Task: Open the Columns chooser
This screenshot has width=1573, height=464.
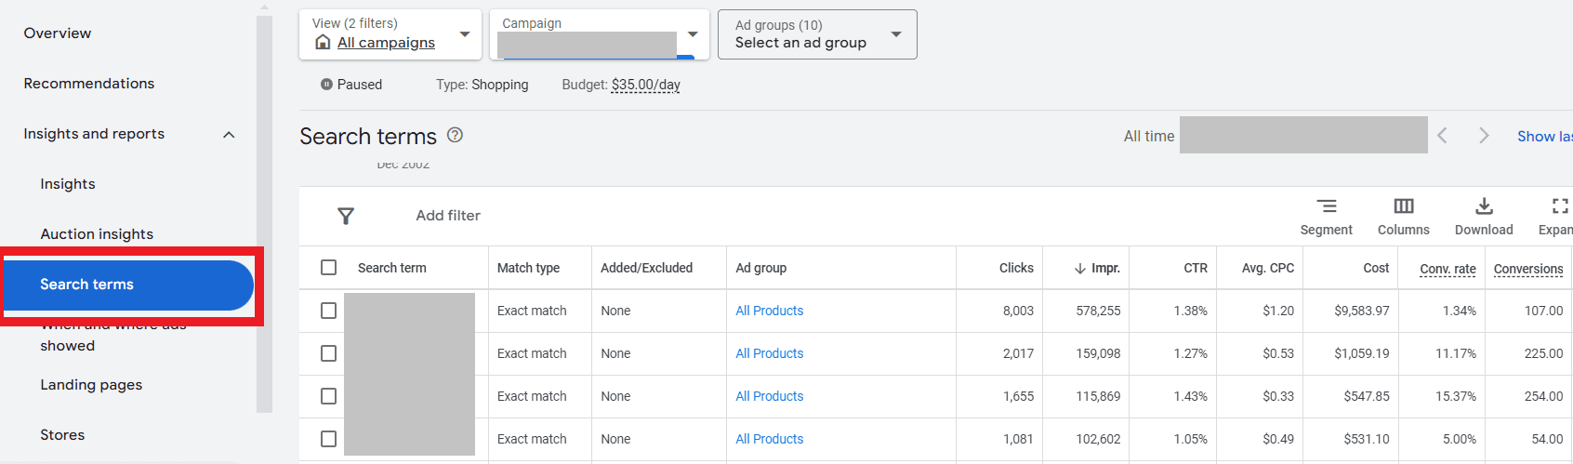Action: coord(1404,217)
